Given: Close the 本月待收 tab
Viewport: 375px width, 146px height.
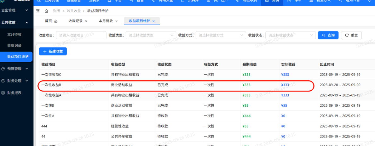Looking at the screenshot, I should pos(116,21).
